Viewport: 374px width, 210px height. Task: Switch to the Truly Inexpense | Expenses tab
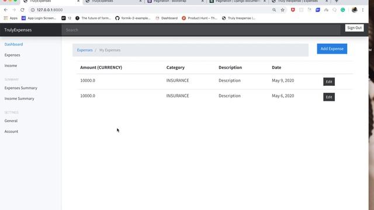(x=299, y=1)
